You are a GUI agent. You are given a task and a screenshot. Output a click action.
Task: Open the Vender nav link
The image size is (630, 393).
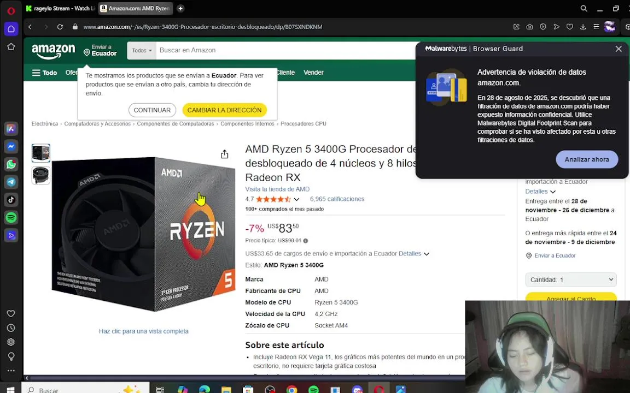pyautogui.click(x=313, y=73)
